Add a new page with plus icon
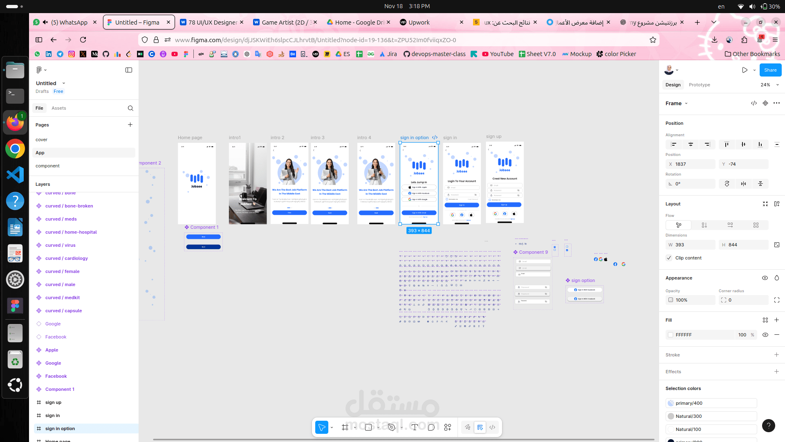The image size is (785, 442). pyautogui.click(x=130, y=125)
